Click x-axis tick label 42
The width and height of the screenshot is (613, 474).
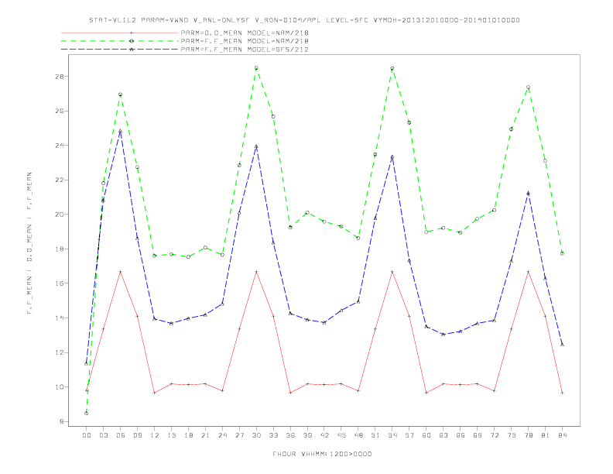point(324,435)
